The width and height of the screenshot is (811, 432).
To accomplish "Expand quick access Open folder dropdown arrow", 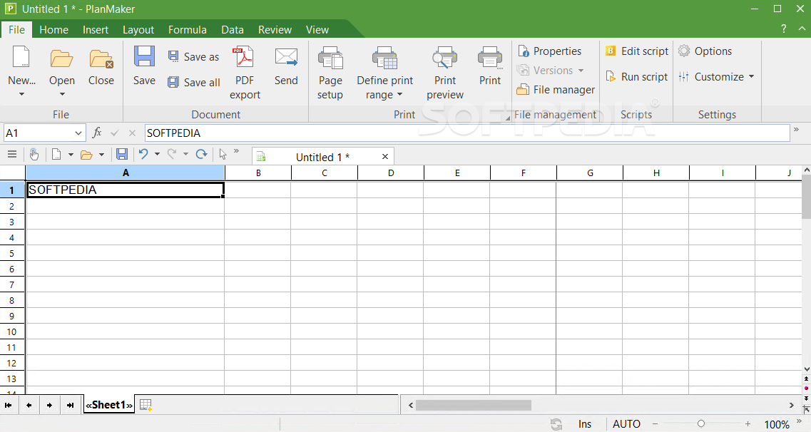I will pos(101,154).
